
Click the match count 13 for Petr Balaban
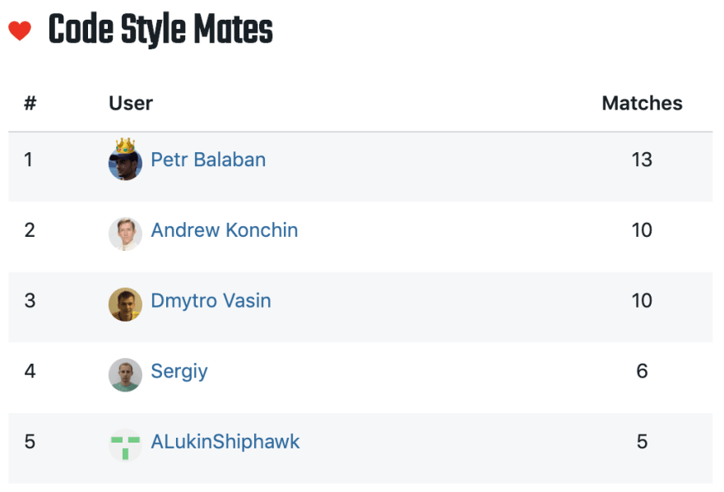[x=642, y=160]
